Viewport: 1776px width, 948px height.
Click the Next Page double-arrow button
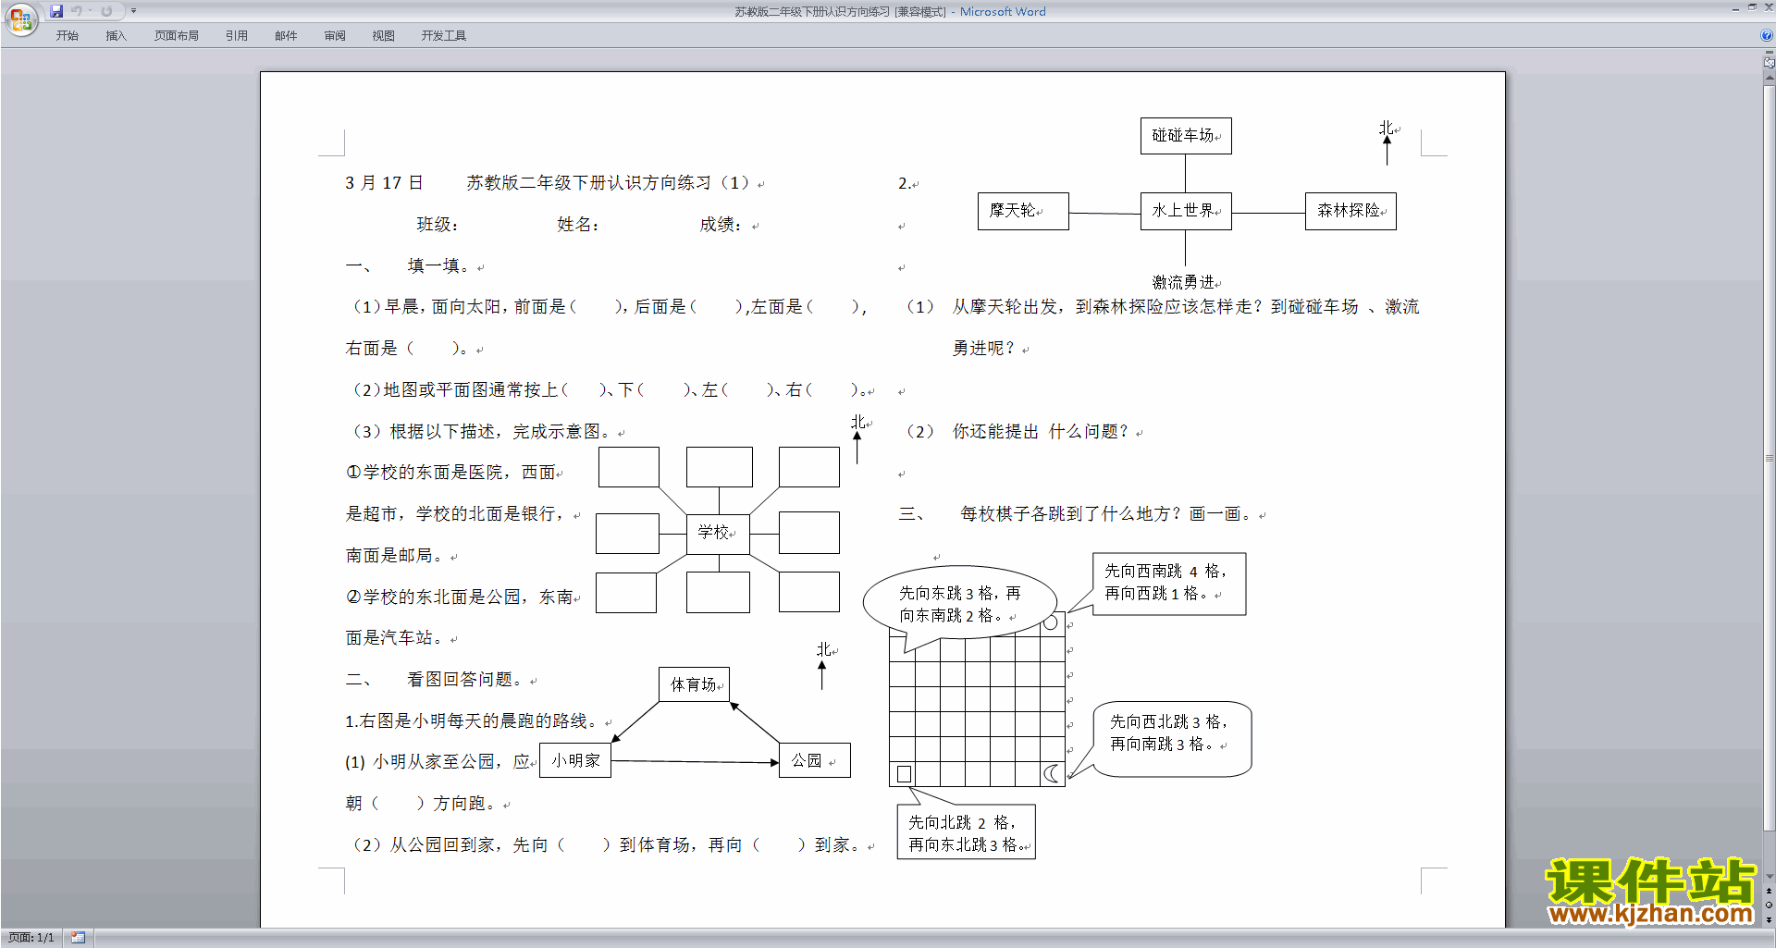(1769, 919)
